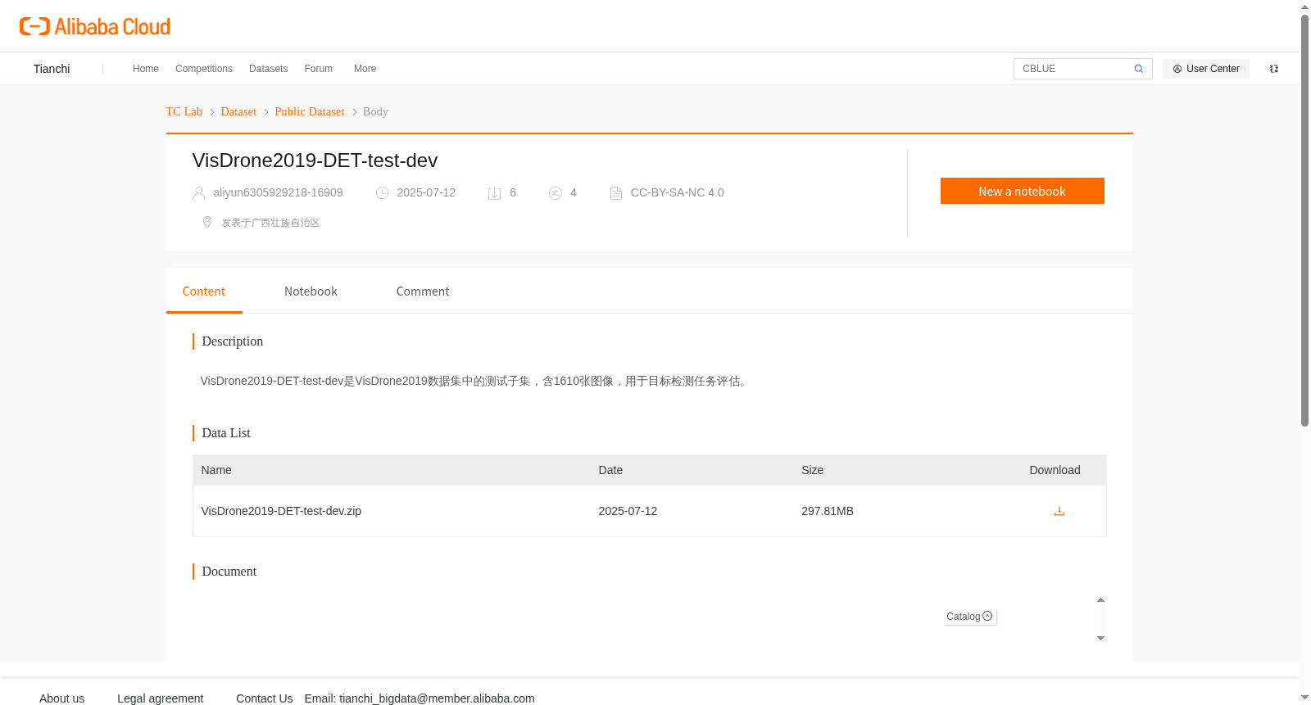Click the author name aliyun6305929218-16909
This screenshot has width=1311, height=705.
(278, 192)
